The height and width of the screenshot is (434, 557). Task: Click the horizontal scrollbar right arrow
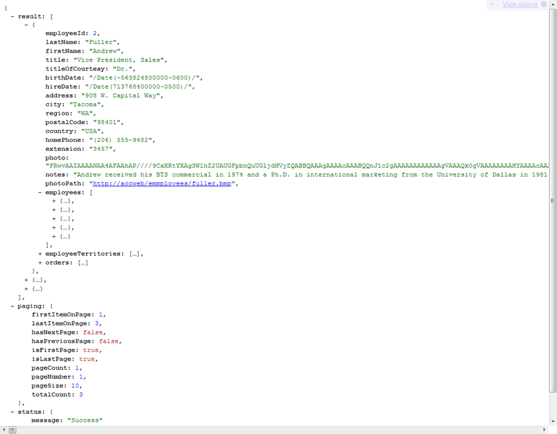point(544,430)
